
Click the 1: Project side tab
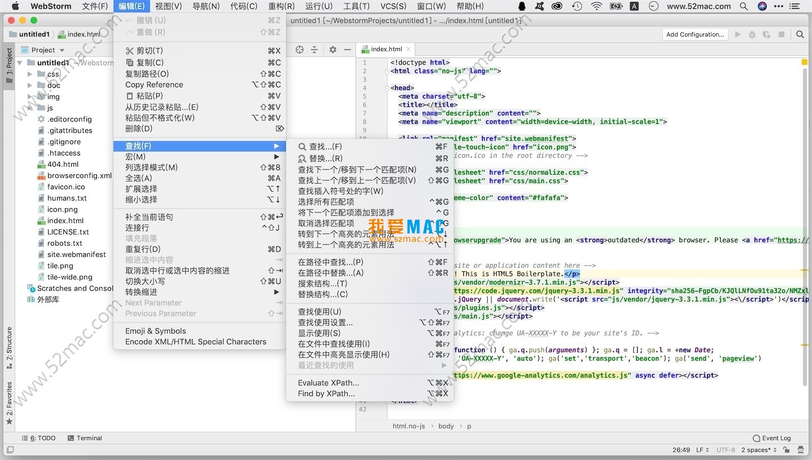click(9, 65)
